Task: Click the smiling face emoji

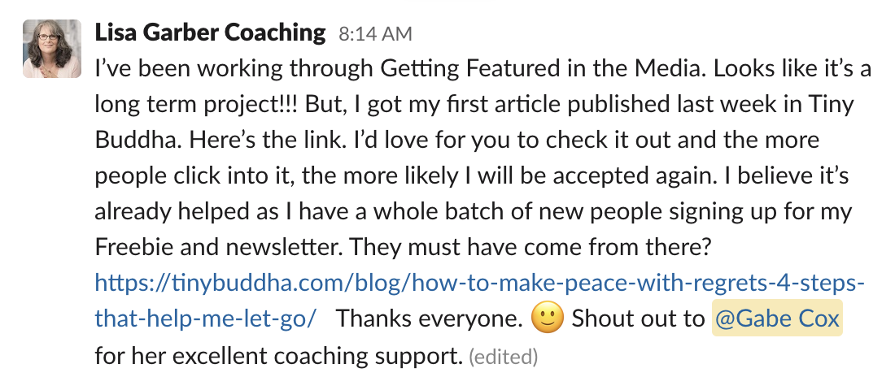Action: [x=547, y=318]
